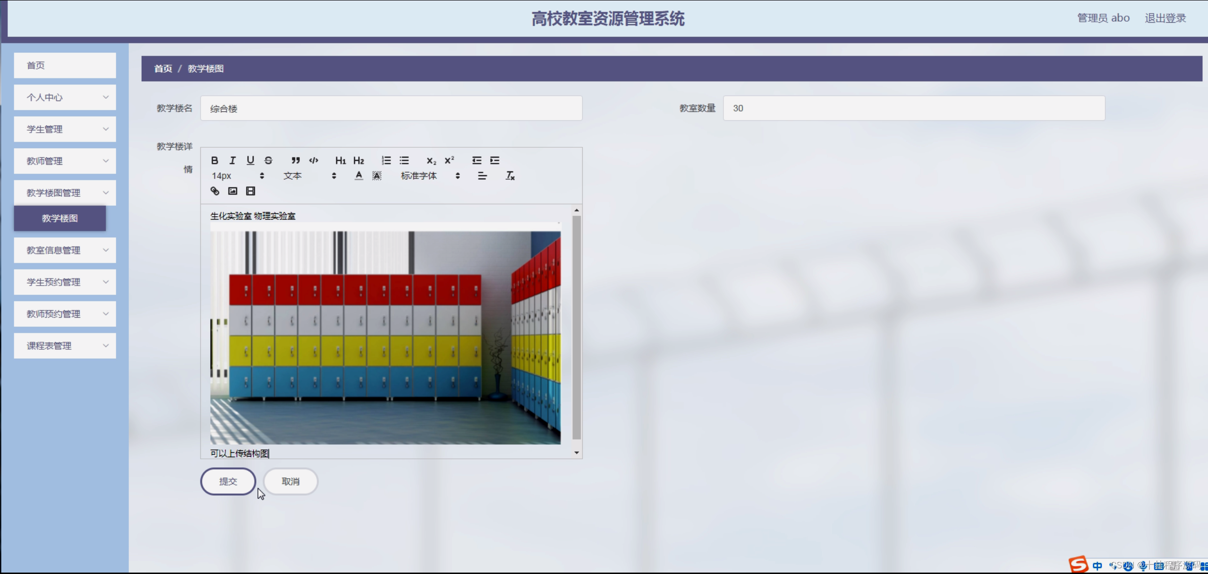This screenshot has width=1208, height=574.
Task: Insert a blockquote in the editor
Action: (x=295, y=160)
